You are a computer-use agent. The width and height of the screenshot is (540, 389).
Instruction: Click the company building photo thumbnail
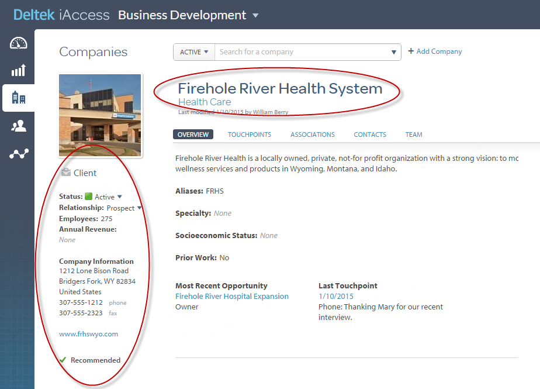click(100, 115)
